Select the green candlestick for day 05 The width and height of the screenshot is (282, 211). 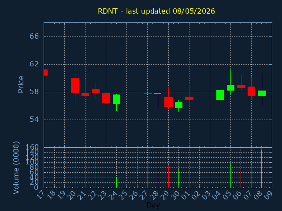(230, 87)
